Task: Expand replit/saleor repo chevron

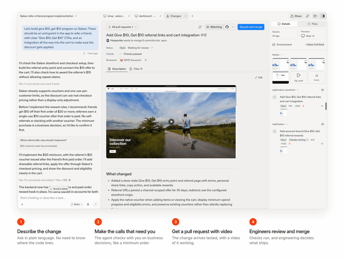Action: coord(287,124)
